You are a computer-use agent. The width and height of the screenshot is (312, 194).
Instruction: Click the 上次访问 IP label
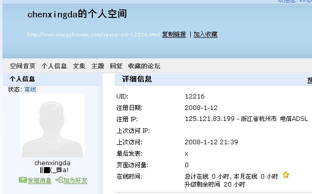pos(133,131)
